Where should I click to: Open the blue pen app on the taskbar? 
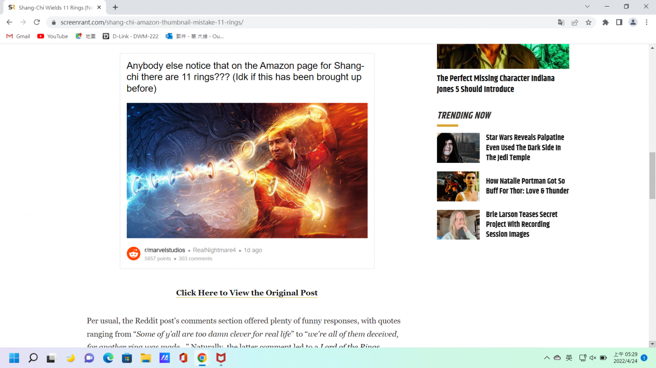[164, 358]
